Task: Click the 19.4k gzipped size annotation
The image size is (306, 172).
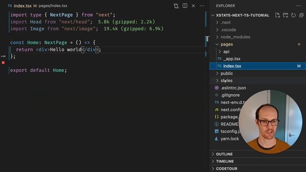Action: [133, 29]
